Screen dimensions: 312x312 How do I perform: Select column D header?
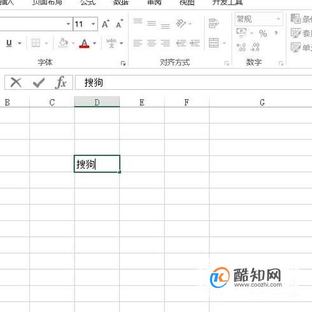click(x=97, y=102)
